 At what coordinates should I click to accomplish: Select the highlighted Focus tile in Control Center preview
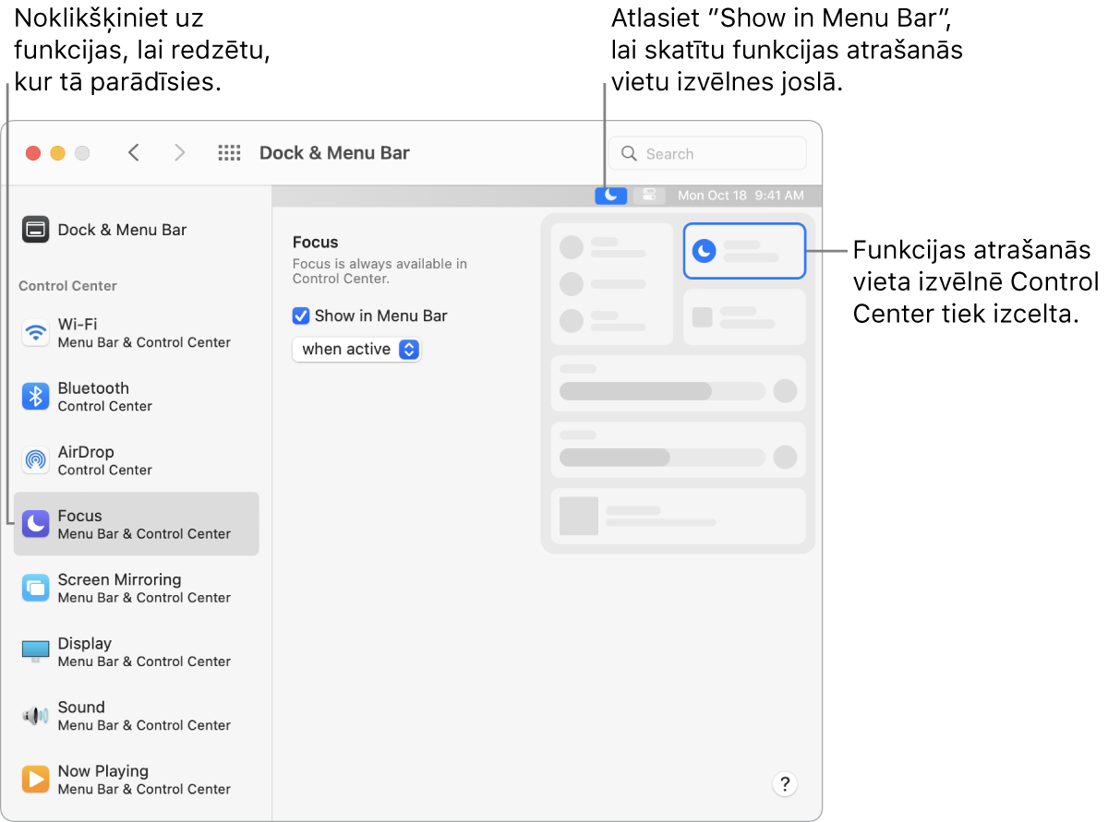[744, 250]
